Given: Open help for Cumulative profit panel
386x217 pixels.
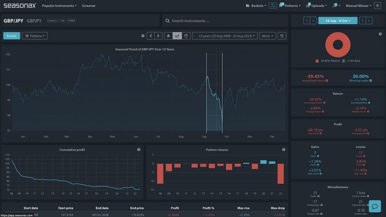Looking at the screenshot, I should [139, 149].
